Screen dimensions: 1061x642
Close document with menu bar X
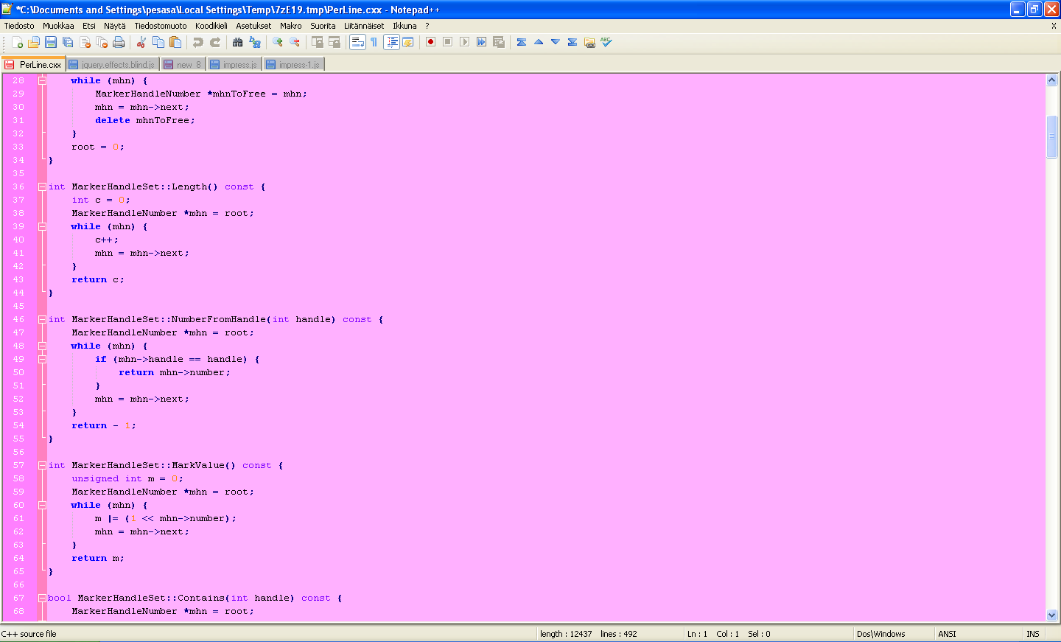(x=1054, y=26)
